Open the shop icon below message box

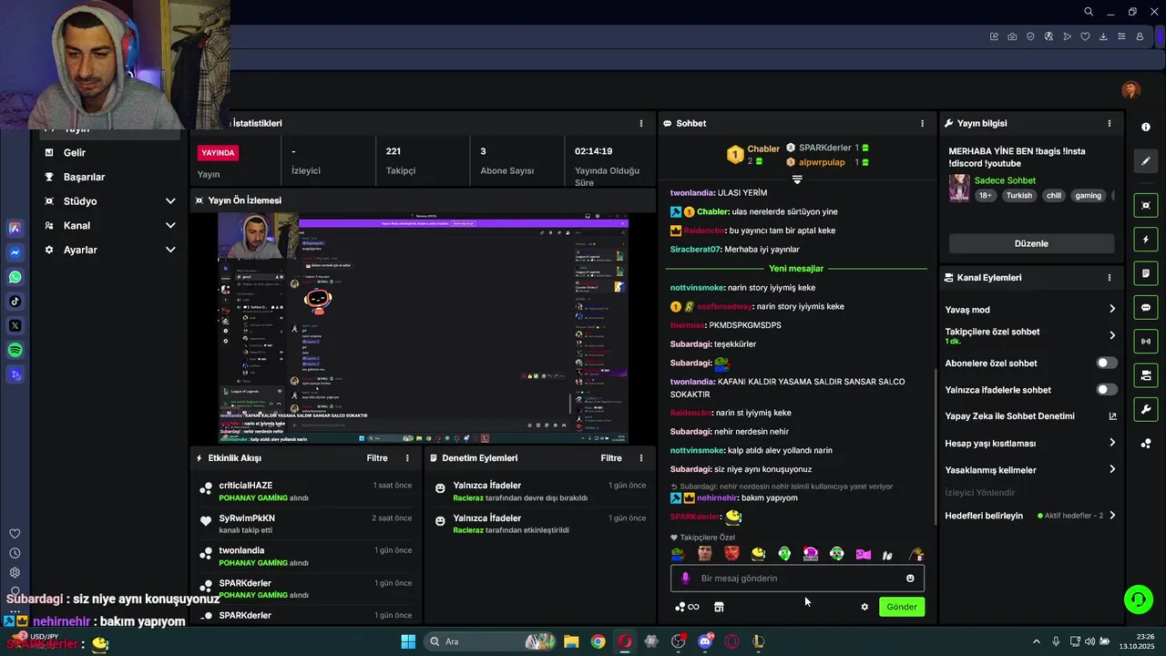[719, 607]
